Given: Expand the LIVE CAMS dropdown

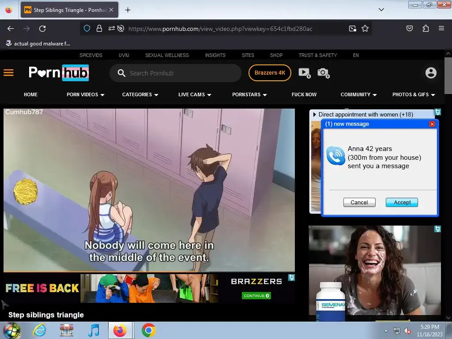Looking at the screenshot, I should (195, 94).
